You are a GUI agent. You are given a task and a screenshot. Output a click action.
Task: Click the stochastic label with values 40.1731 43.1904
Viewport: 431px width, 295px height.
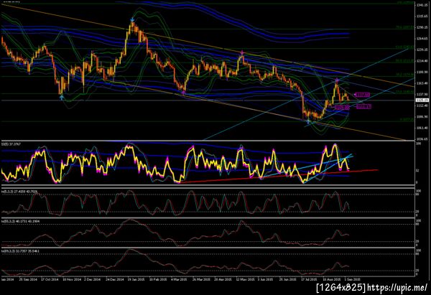pyautogui.click(x=20, y=220)
